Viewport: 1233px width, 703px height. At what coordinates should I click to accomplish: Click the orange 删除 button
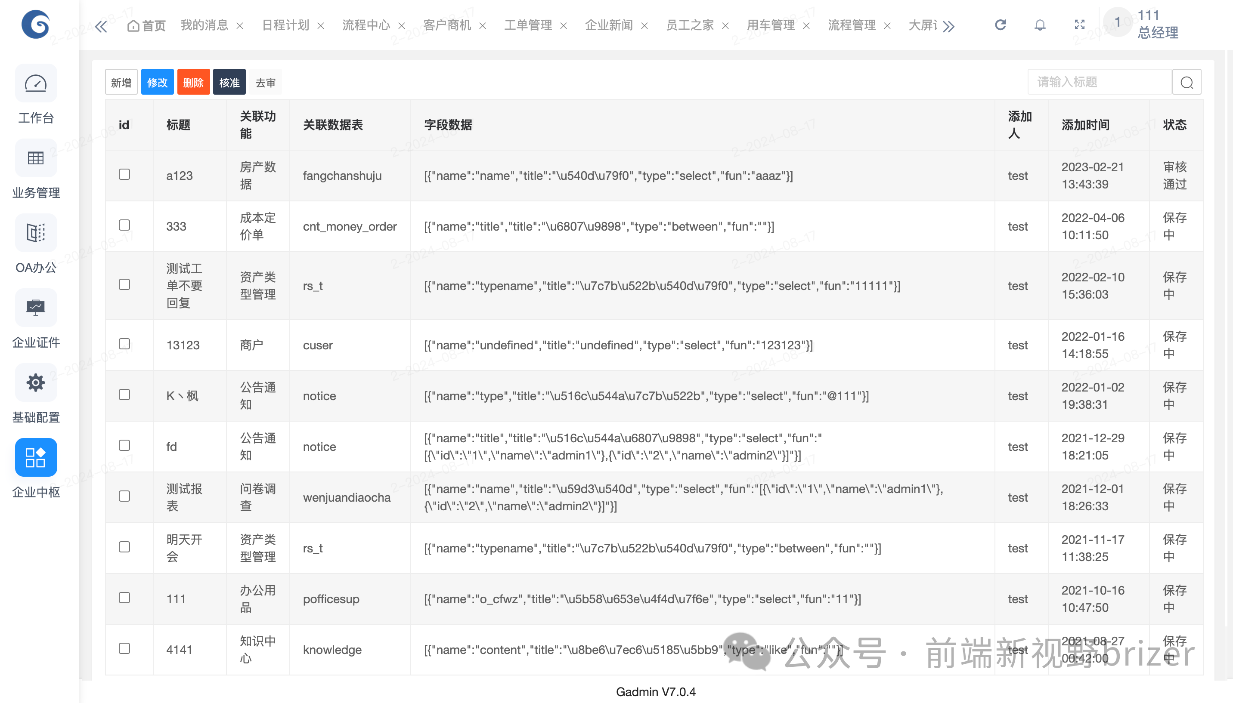(x=193, y=83)
